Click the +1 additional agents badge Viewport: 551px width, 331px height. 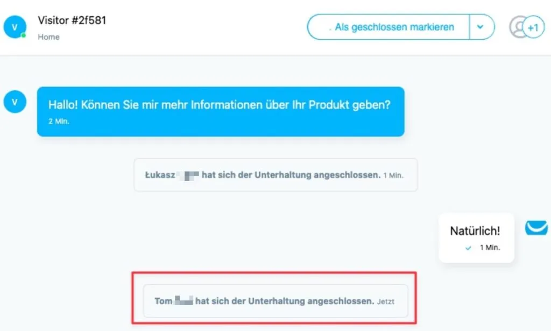533,27
